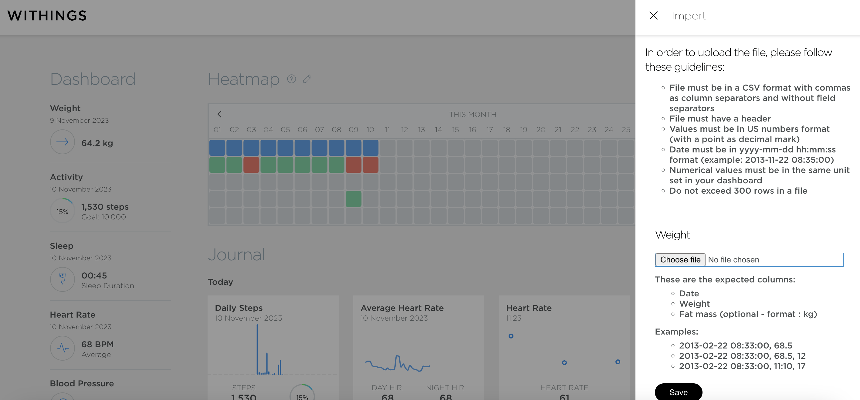
Task: Toggle the green heatmap cell on day 10
Action: point(354,199)
